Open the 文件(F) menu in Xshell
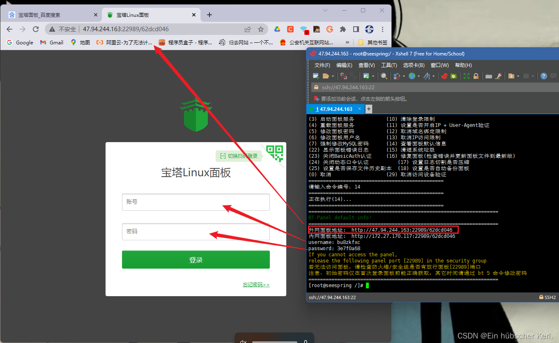The height and width of the screenshot is (343, 559). click(322, 65)
